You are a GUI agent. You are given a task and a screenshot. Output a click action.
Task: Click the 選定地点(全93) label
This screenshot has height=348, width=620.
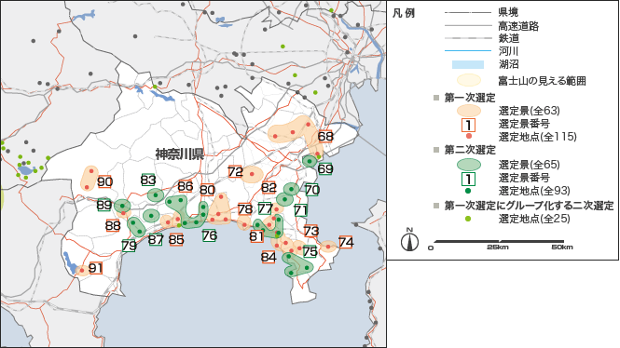click(534, 191)
